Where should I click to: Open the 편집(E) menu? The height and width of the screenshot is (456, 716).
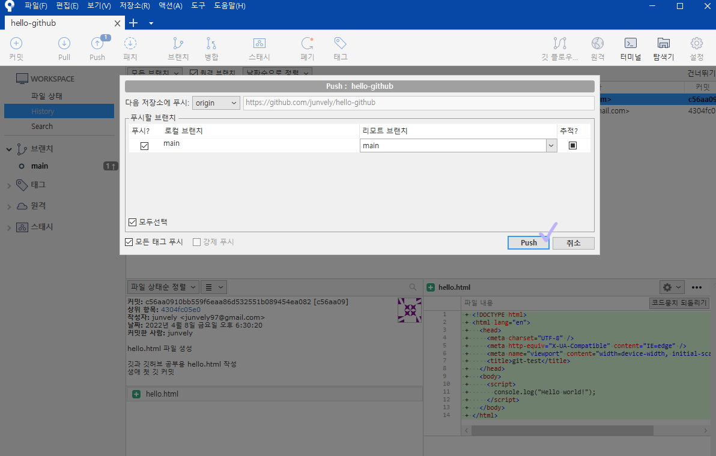67,6
